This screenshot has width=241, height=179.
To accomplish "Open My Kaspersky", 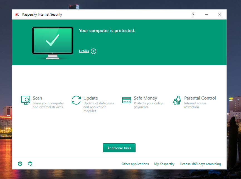I will pos(164,164).
